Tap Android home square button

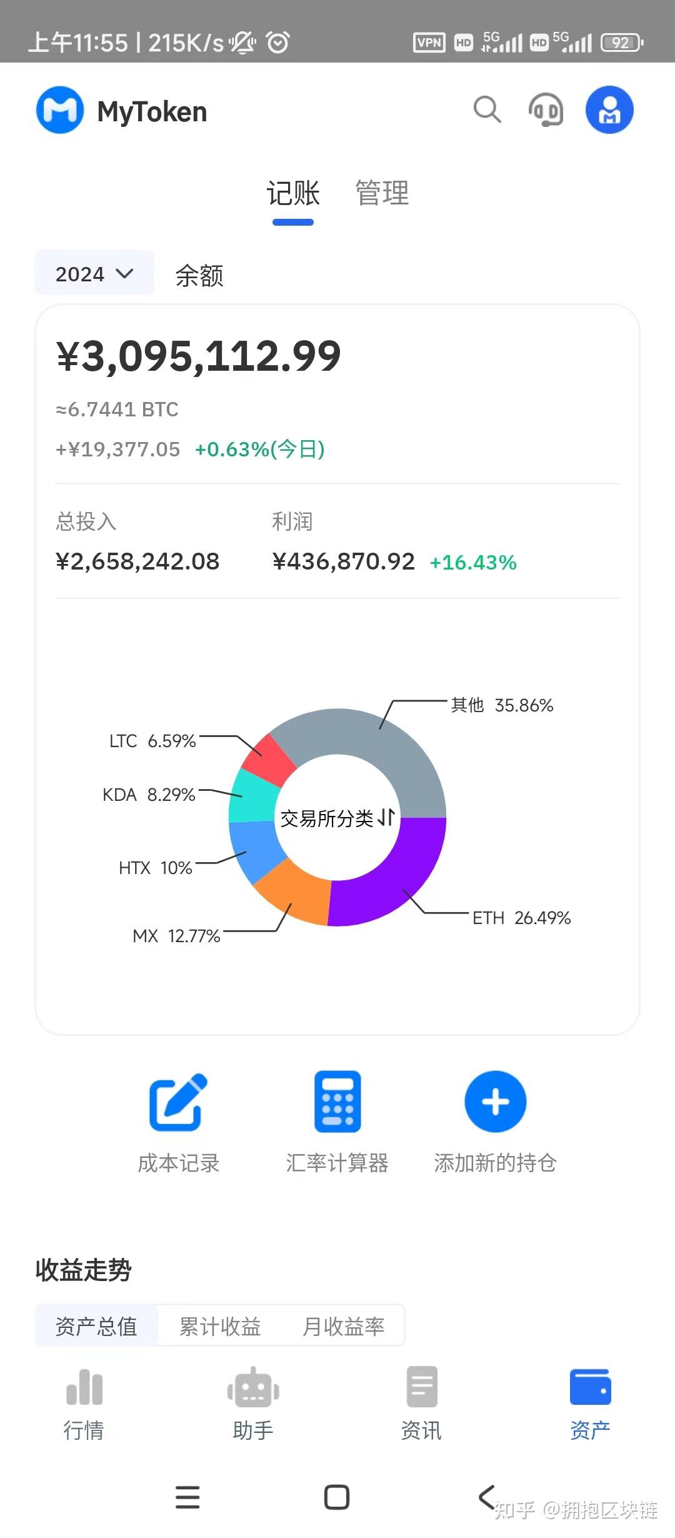337,1497
